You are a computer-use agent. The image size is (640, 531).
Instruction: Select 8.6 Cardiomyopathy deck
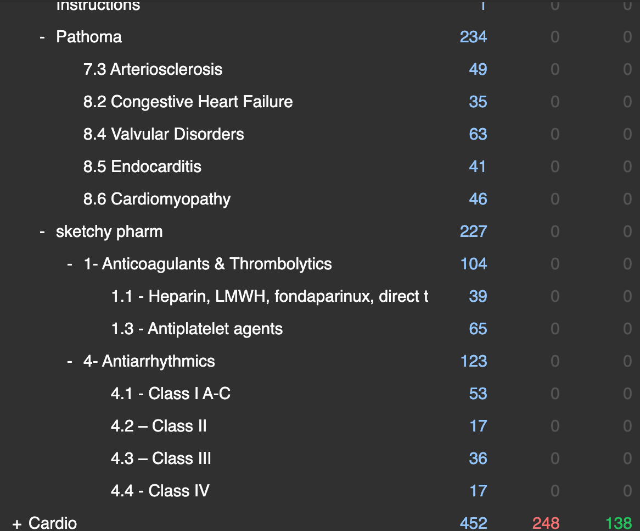click(x=157, y=200)
